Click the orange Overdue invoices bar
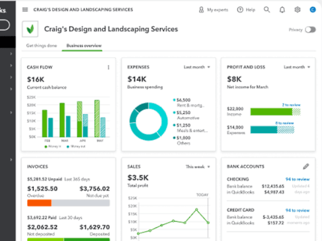Viewport: 322px width, 241px height. (x=39, y=203)
